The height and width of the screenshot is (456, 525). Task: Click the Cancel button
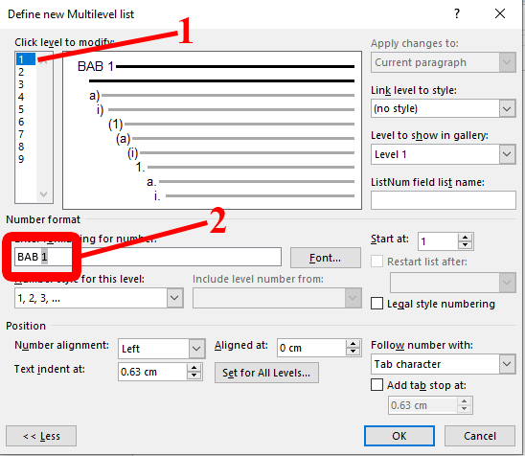click(x=480, y=436)
